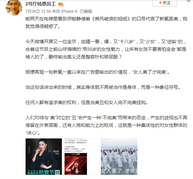Open the poster's profile avatar
Screen dimensions: 193x179
(14, 8)
